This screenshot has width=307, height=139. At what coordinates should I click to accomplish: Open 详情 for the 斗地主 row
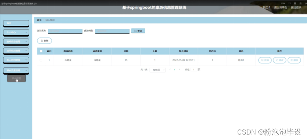pos(265,60)
